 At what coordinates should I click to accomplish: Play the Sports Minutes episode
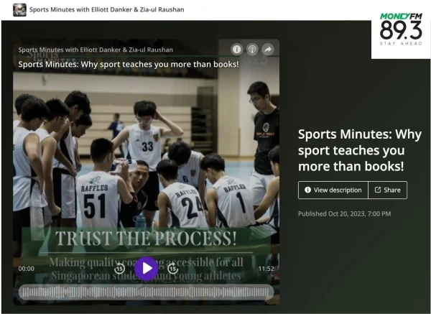(146, 268)
